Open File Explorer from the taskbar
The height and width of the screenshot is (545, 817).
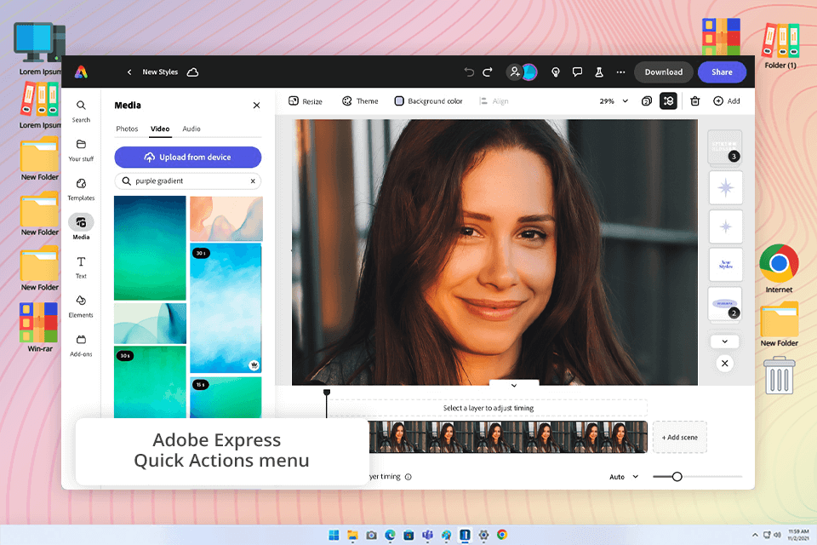352,535
